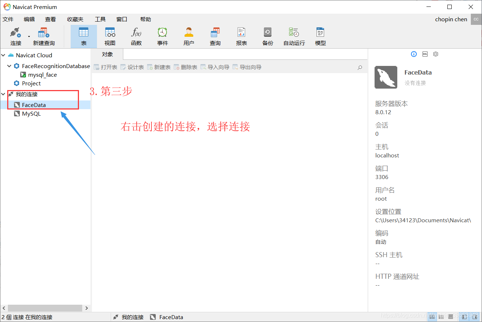482x322 pixels.
Task: Click left arrow of tree horizontal scrollbar
Action: (x=4, y=308)
